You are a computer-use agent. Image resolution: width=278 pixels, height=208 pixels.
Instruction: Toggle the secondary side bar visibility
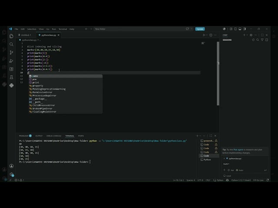[245, 29]
